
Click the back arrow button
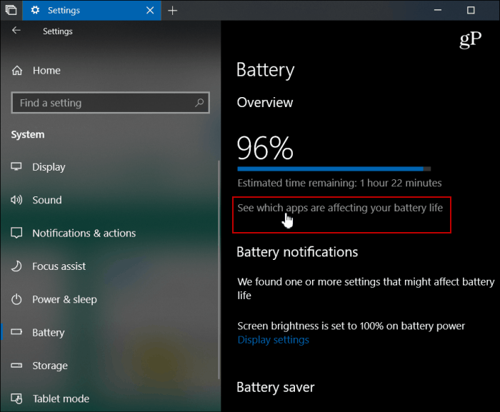coord(16,31)
